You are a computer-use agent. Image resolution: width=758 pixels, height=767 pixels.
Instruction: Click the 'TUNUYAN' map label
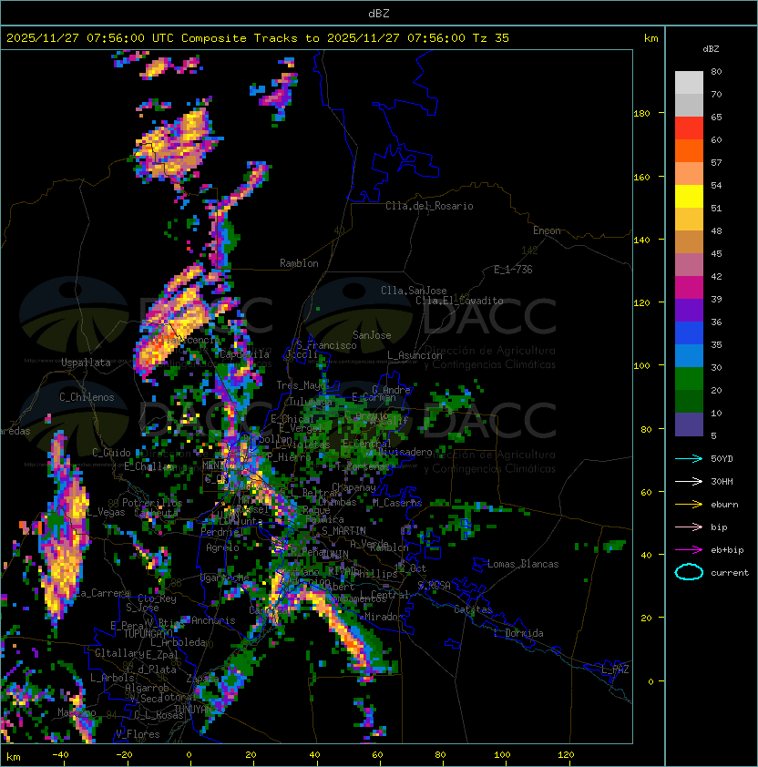pos(193,709)
